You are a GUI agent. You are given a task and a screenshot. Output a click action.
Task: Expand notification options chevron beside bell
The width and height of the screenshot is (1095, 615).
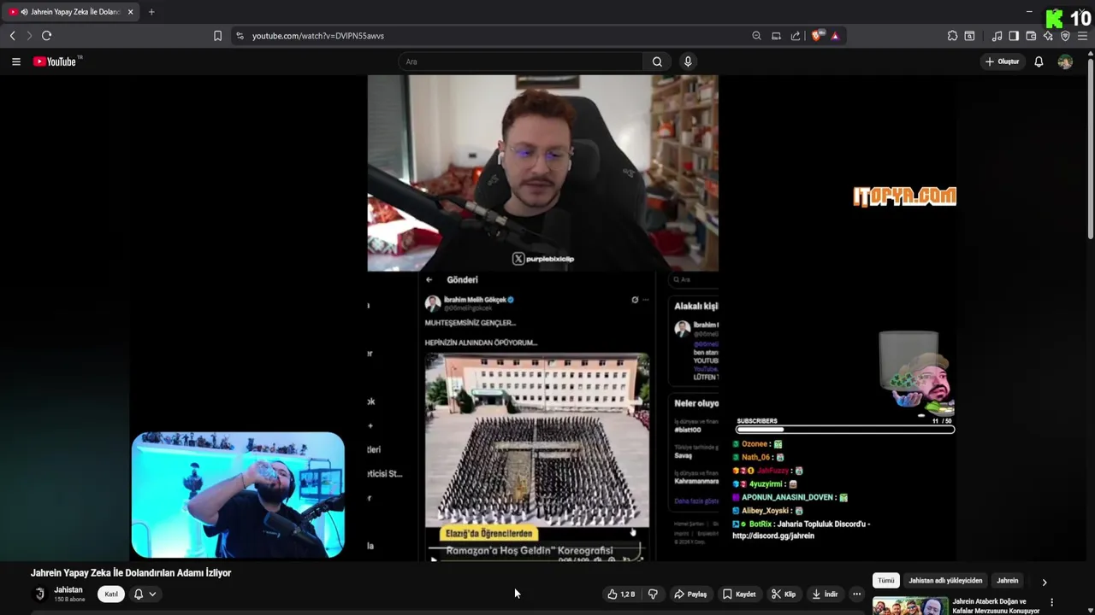click(x=152, y=594)
